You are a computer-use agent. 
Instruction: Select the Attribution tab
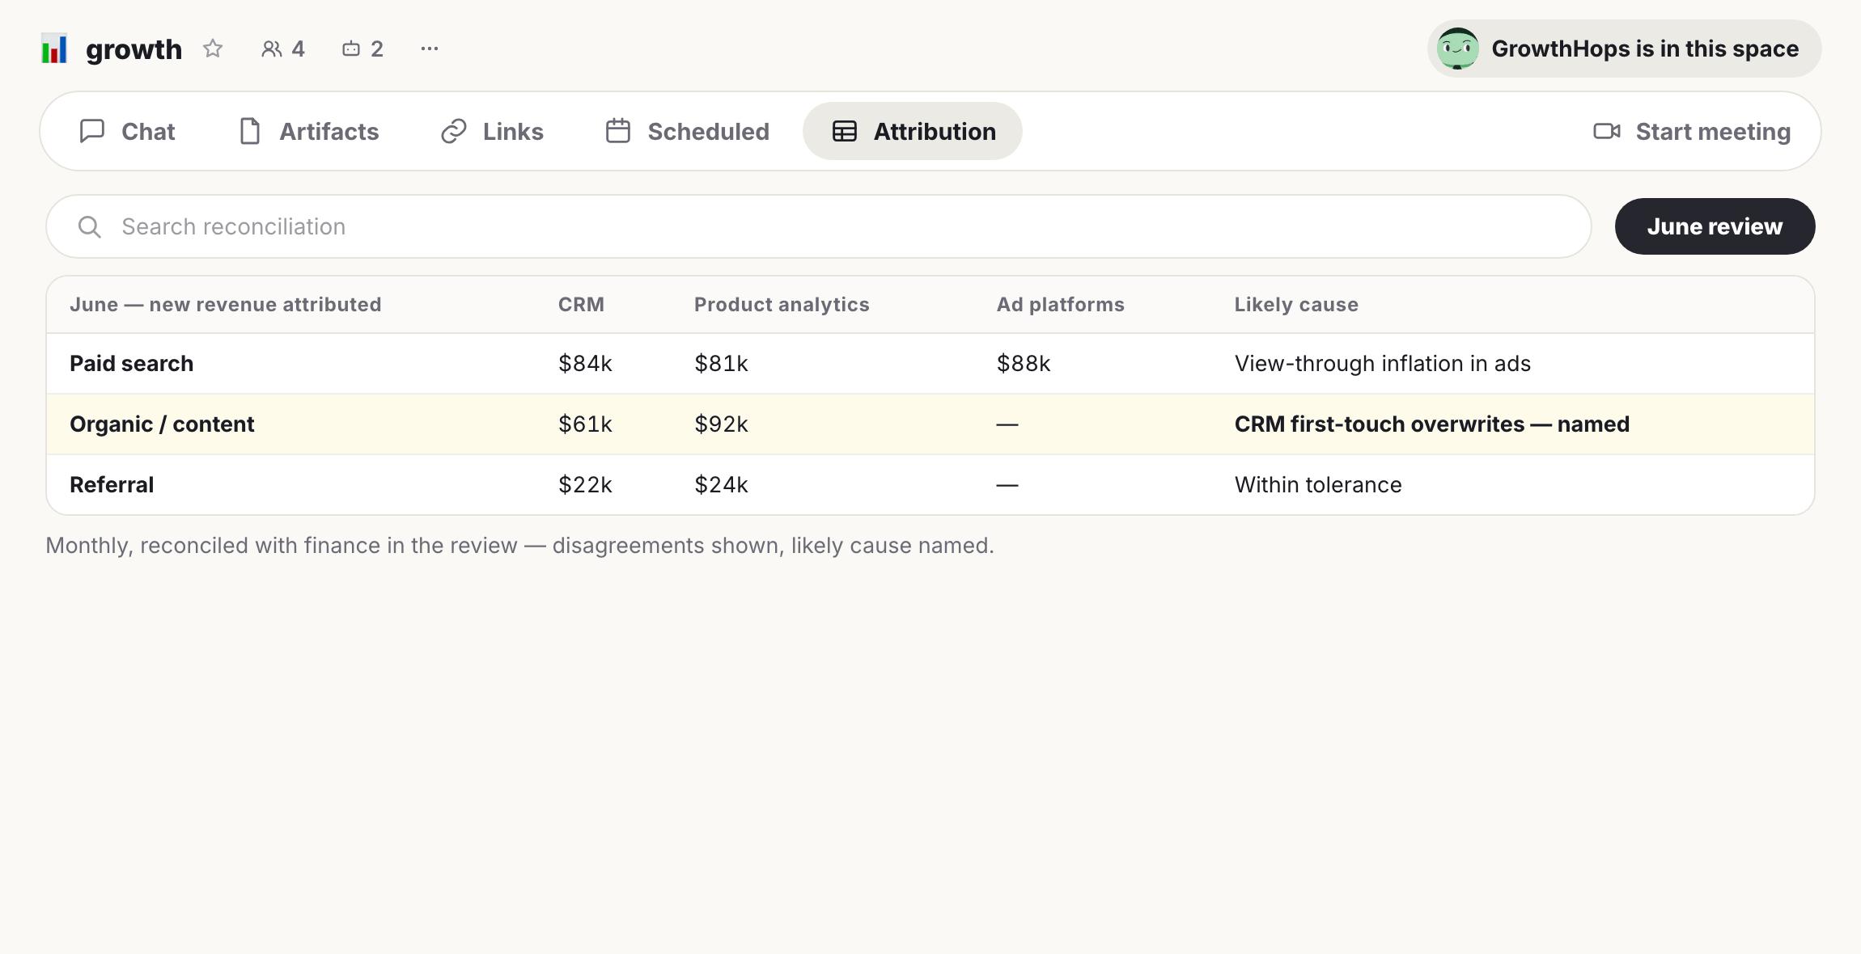[x=913, y=131]
